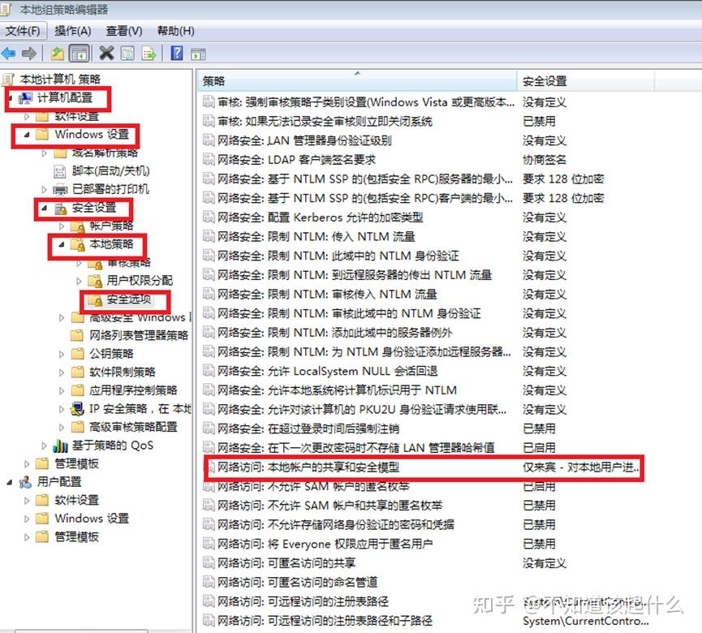
Task: Select policy 网络安全: LDAP 客户端签名要求
Action: point(296,160)
